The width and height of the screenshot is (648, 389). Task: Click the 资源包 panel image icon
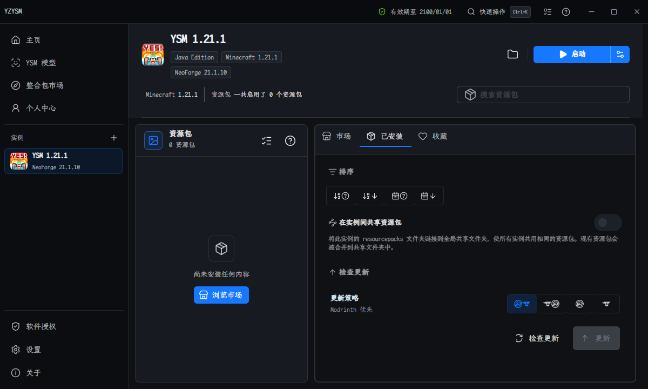click(x=153, y=140)
